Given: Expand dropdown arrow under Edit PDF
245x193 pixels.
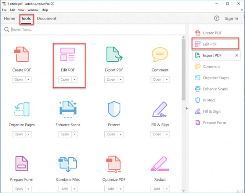Looking at the screenshot, I should tap(74, 80).
